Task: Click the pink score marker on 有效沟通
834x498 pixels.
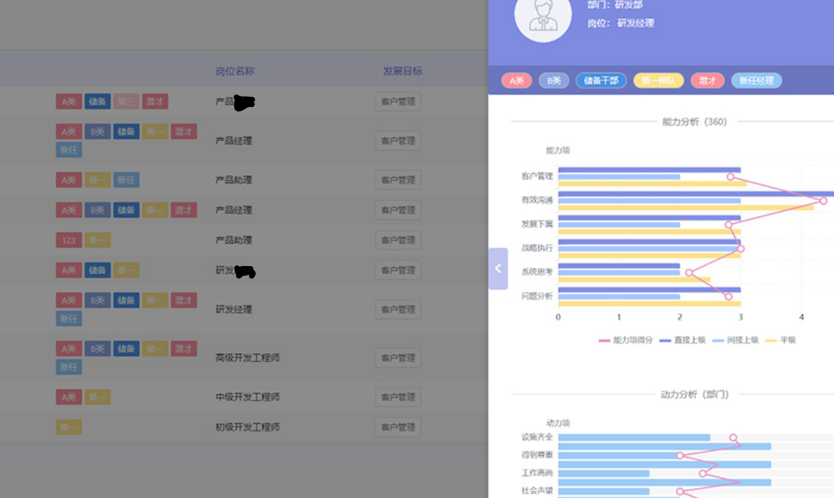Action: tap(823, 201)
